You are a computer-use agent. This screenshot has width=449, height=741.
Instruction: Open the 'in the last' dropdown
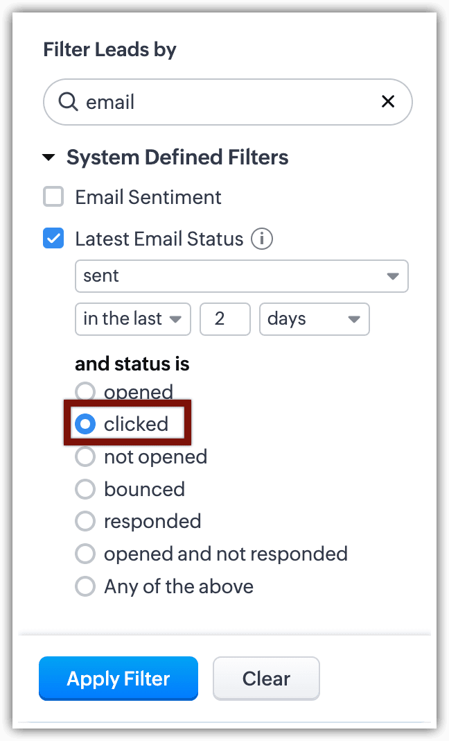[x=132, y=319]
